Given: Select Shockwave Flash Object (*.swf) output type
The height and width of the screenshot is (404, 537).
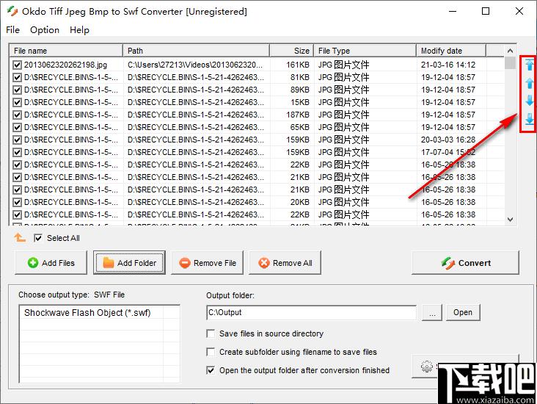Looking at the screenshot, I should [x=87, y=313].
